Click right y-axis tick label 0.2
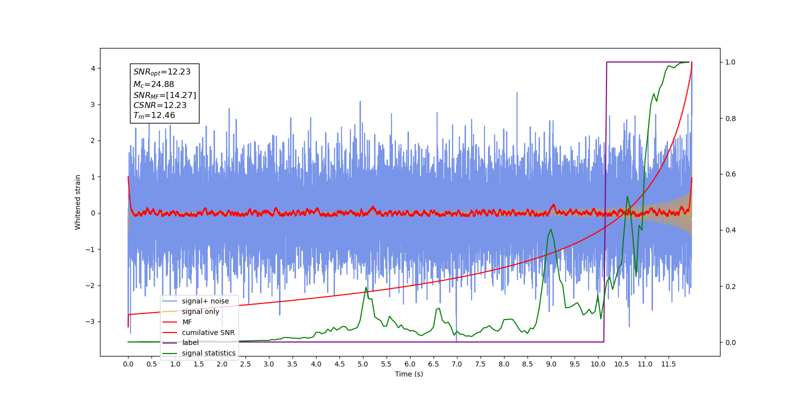800x400 pixels. click(x=730, y=286)
